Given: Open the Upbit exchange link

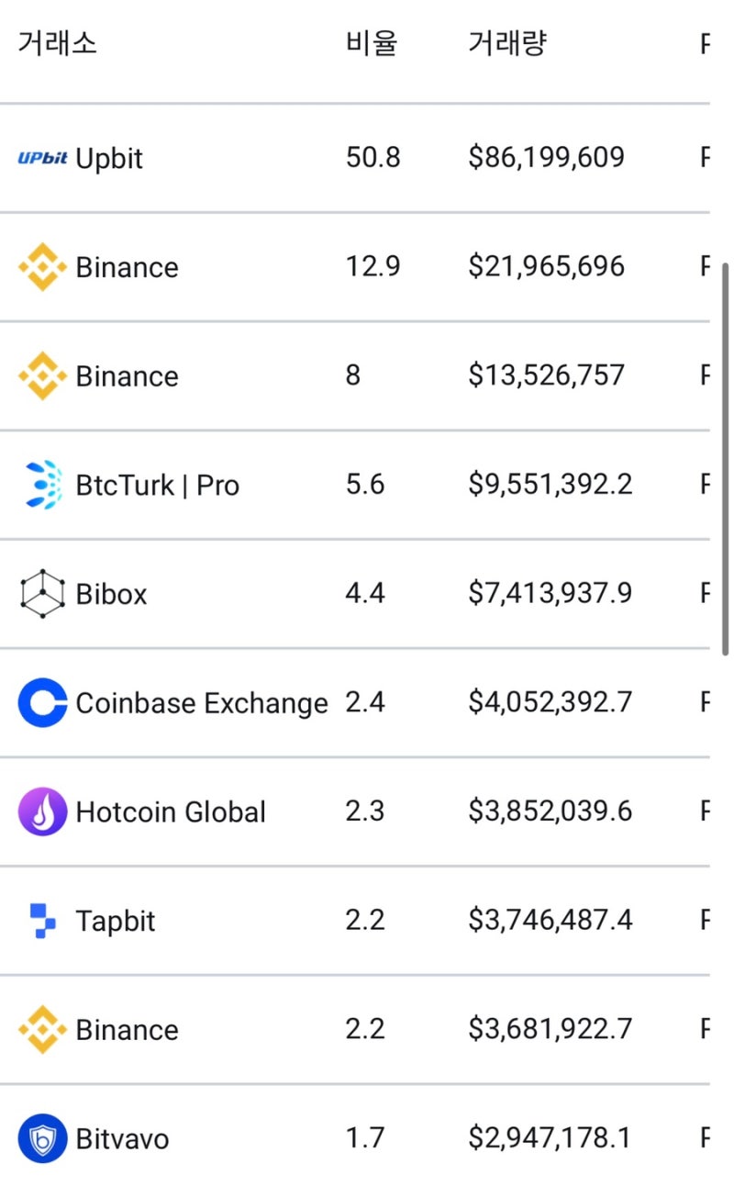Looking at the screenshot, I should point(109,158).
